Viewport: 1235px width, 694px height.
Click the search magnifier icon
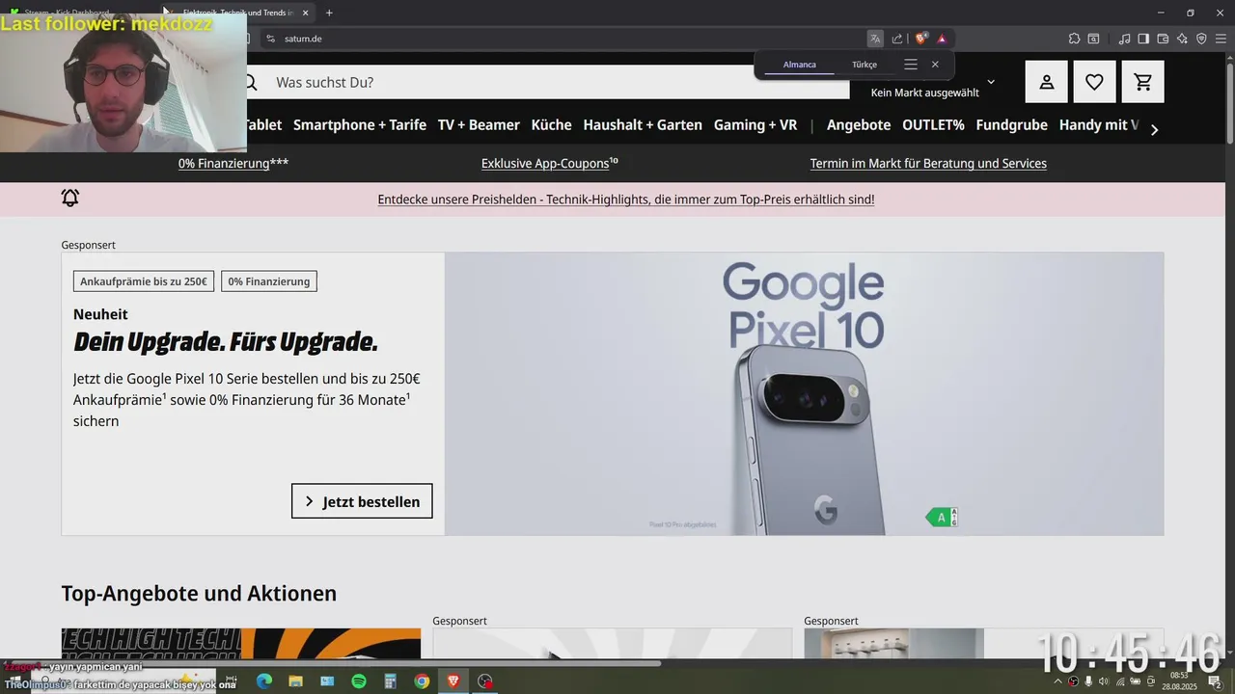(x=252, y=83)
